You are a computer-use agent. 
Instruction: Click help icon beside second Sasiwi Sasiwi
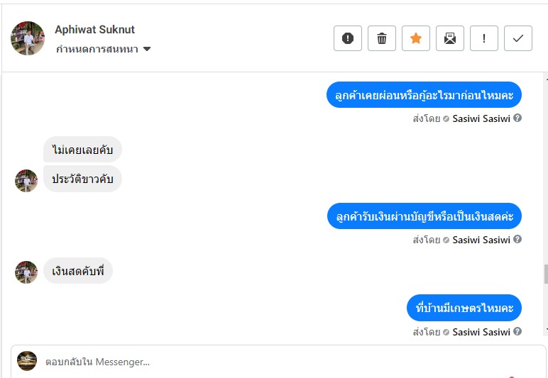pos(517,240)
